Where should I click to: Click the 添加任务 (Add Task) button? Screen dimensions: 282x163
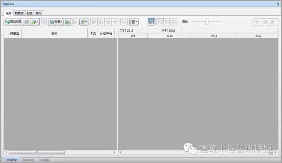click(x=13, y=22)
